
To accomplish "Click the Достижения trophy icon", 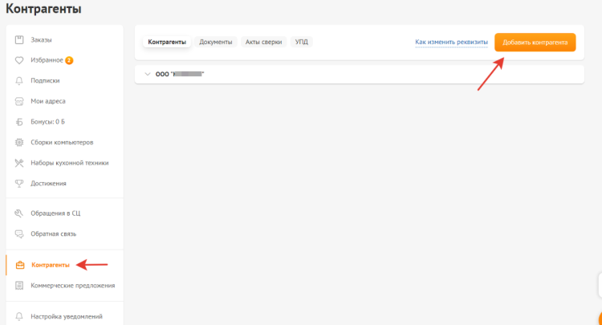I will coord(19,183).
